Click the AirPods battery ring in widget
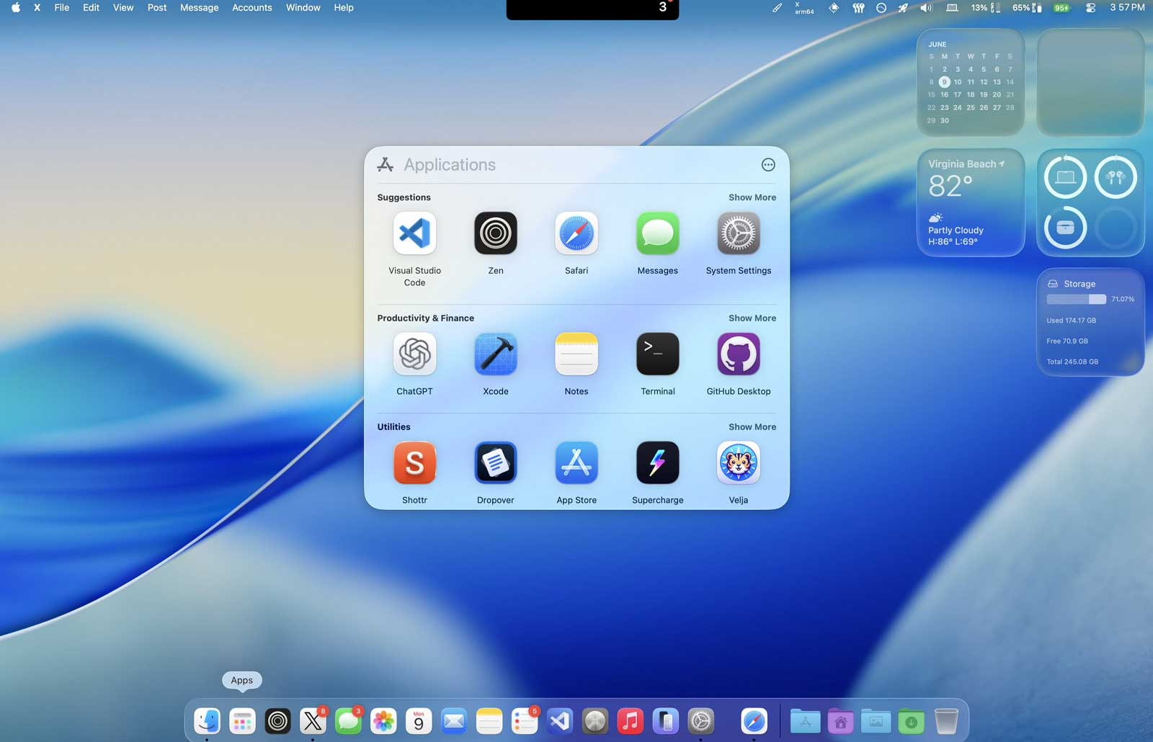1153x742 pixels. 1116,177
